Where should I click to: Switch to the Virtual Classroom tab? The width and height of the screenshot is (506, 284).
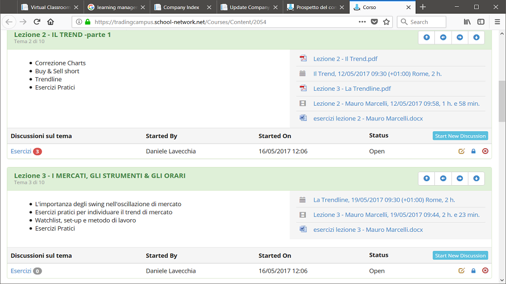[50, 7]
